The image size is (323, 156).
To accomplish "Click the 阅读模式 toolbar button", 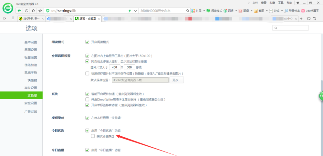I will coord(214,11).
